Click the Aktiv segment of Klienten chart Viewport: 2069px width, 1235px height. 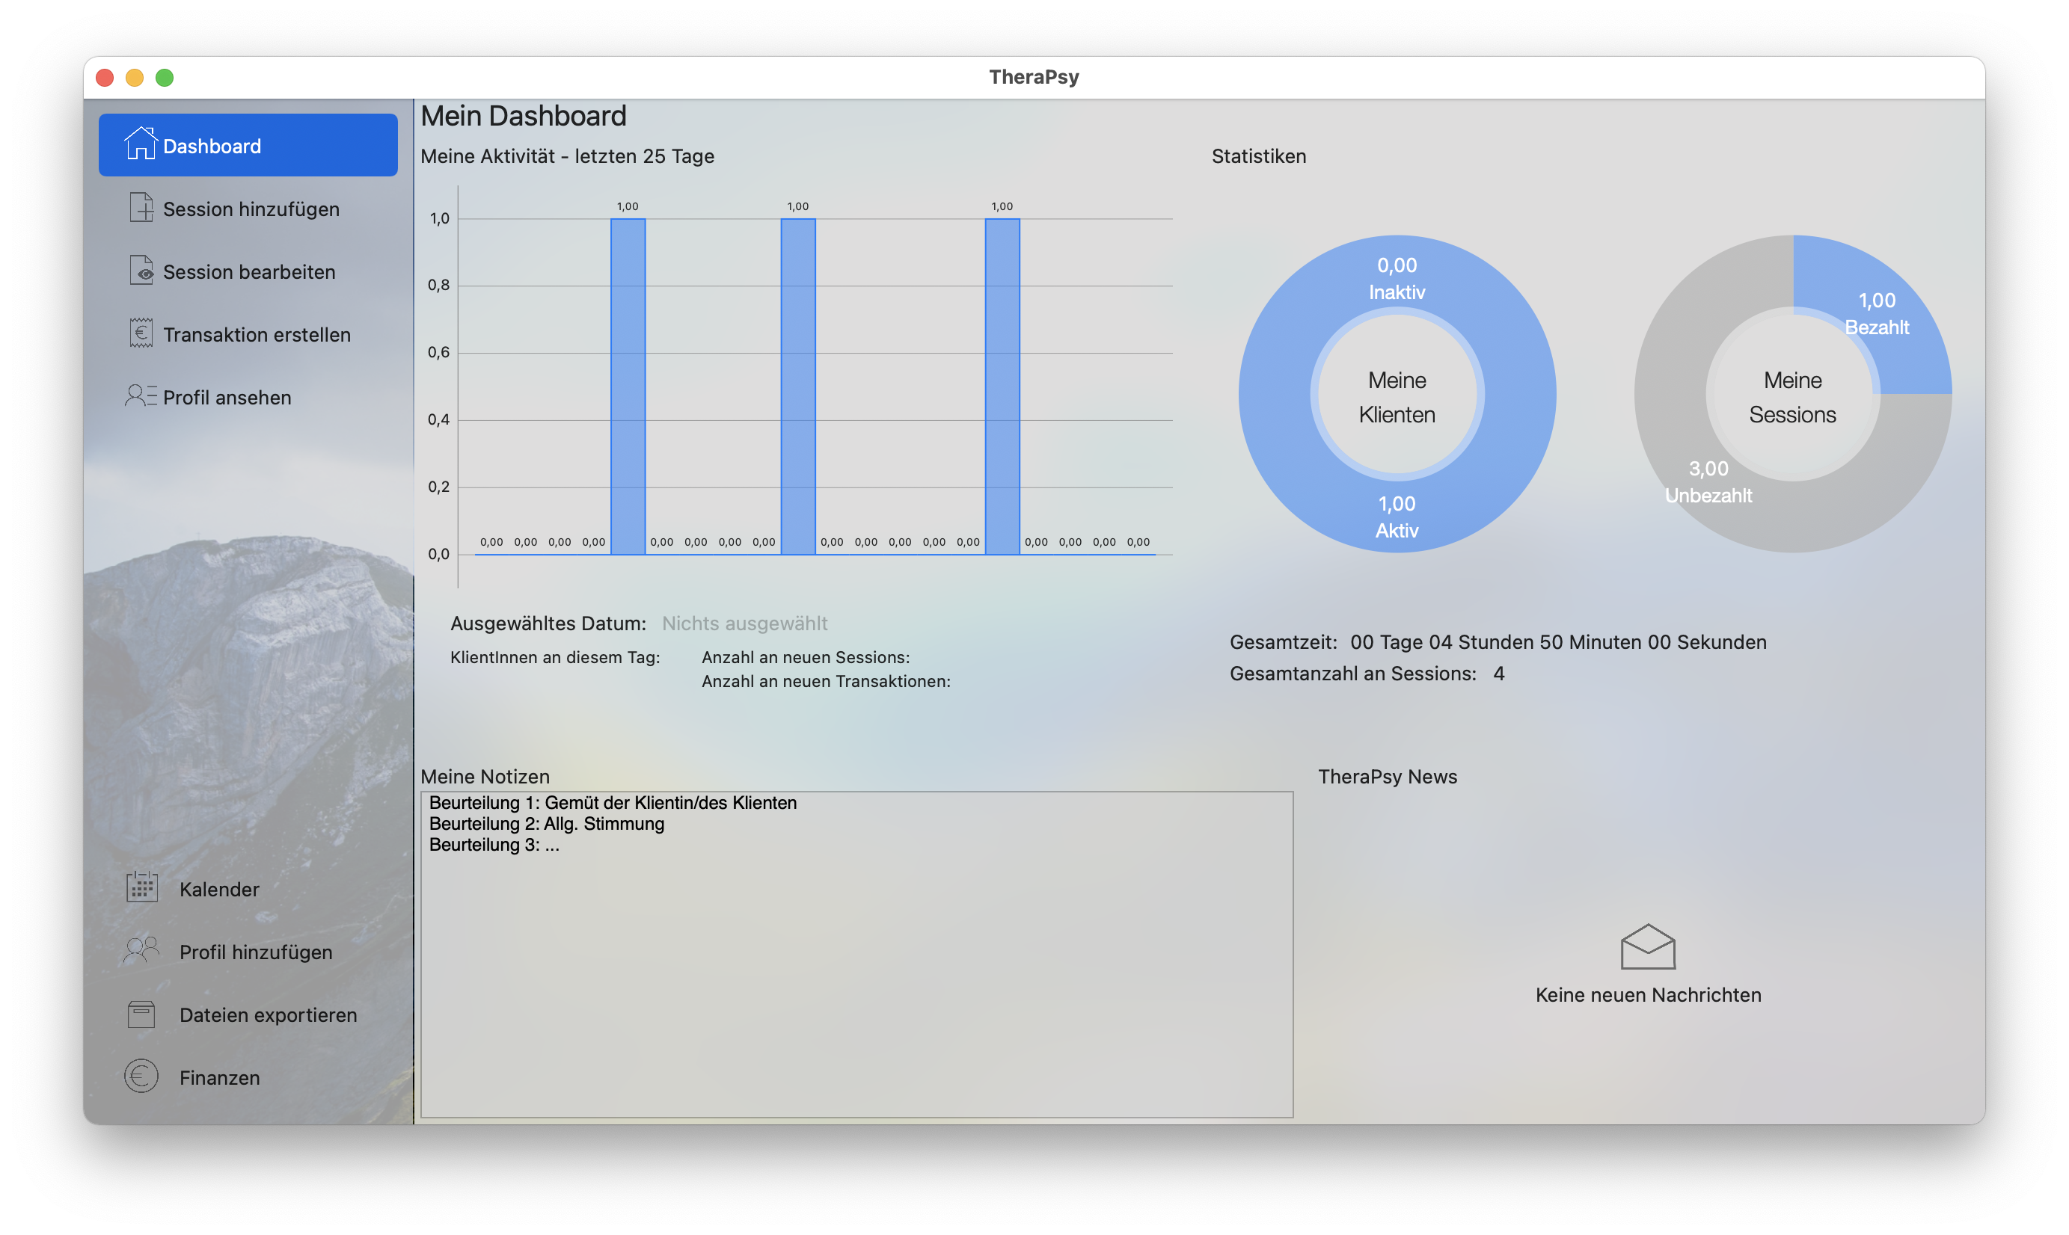point(1397,516)
